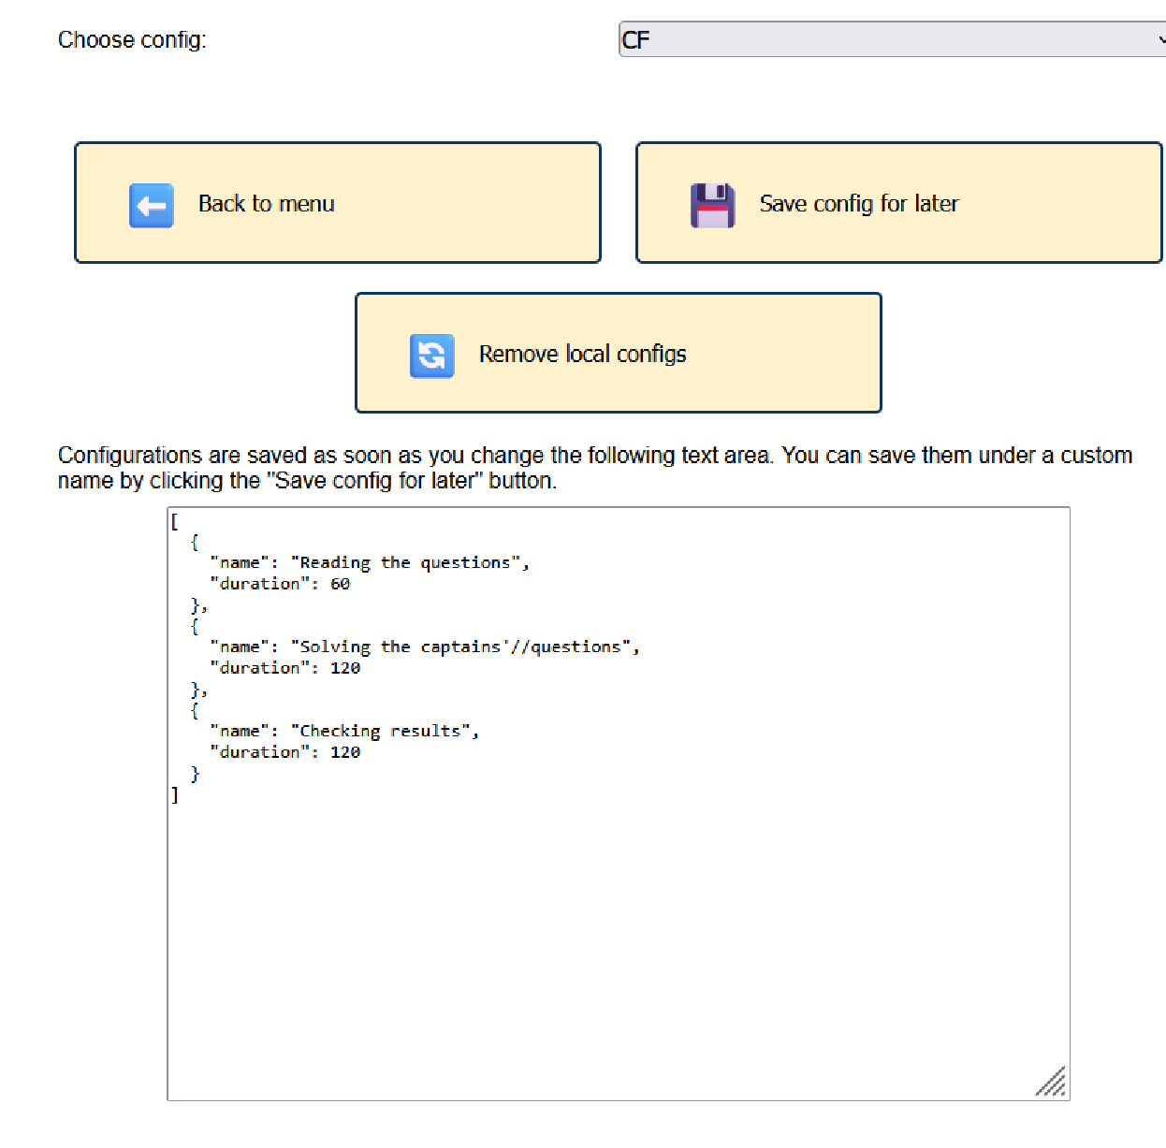Image resolution: width=1166 pixels, height=1148 pixels.
Task: Click the closing square bracket in the JSON
Action: click(x=174, y=794)
